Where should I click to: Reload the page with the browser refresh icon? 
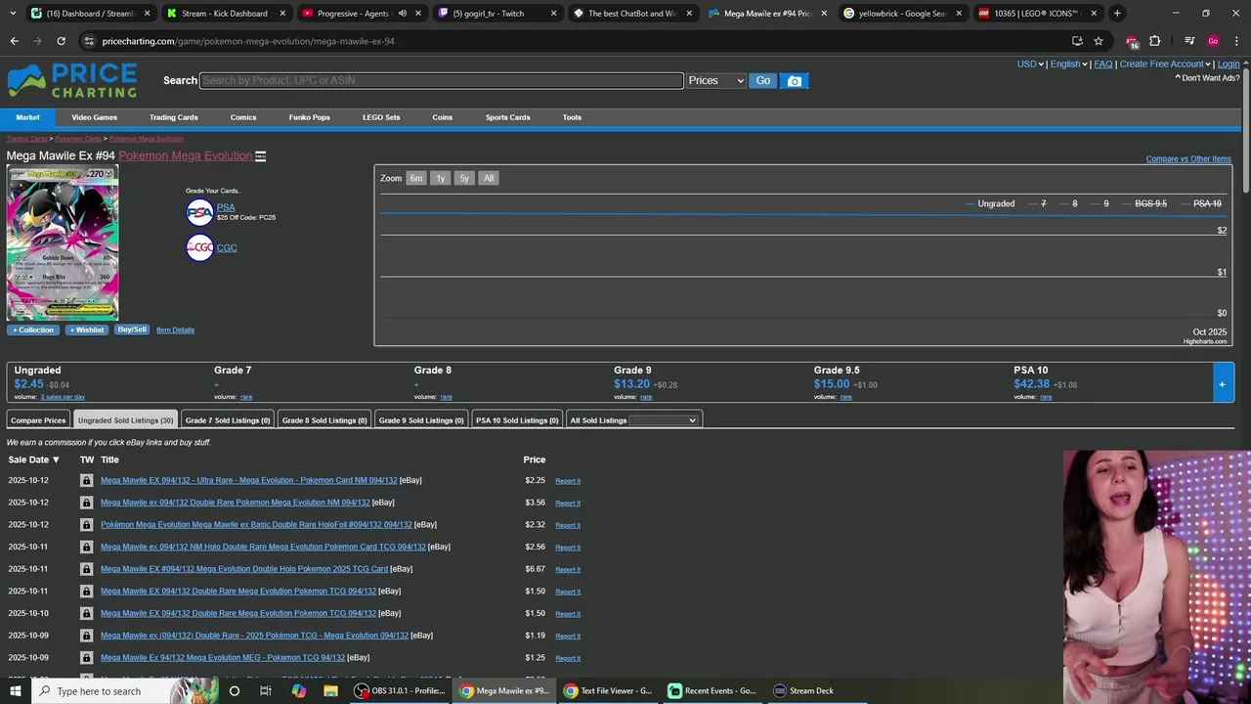coord(61,41)
